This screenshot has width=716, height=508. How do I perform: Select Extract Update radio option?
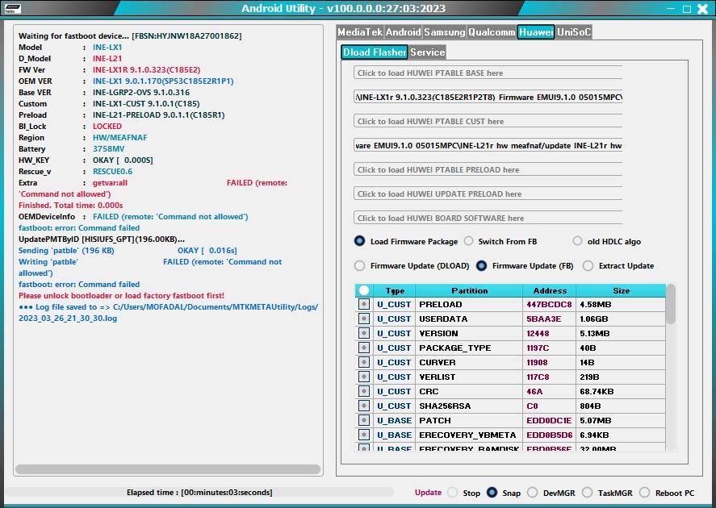point(588,265)
